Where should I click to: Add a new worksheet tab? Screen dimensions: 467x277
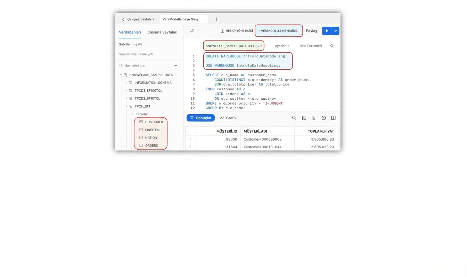pyautogui.click(x=216, y=19)
